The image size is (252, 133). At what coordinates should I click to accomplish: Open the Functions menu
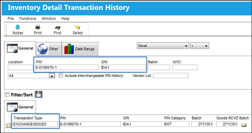coord(28,18)
